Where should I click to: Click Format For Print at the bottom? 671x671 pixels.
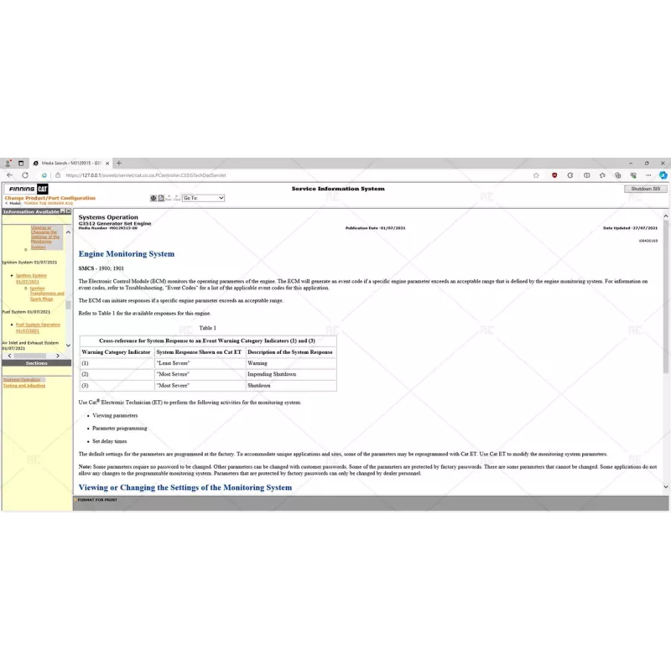pos(97,500)
